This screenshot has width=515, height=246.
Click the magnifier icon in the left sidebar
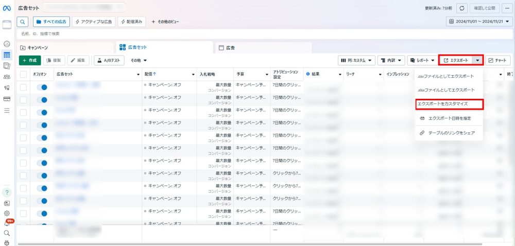[7, 233]
